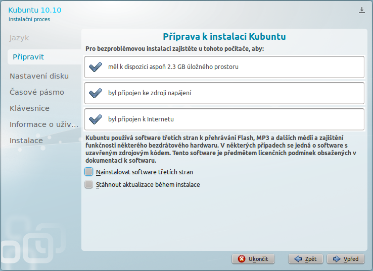
Task: Click the download icon in top-right corner
Action: 361,10
